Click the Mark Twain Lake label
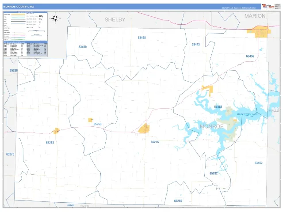The width and height of the screenshot is (283, 212). coord(247,114)
